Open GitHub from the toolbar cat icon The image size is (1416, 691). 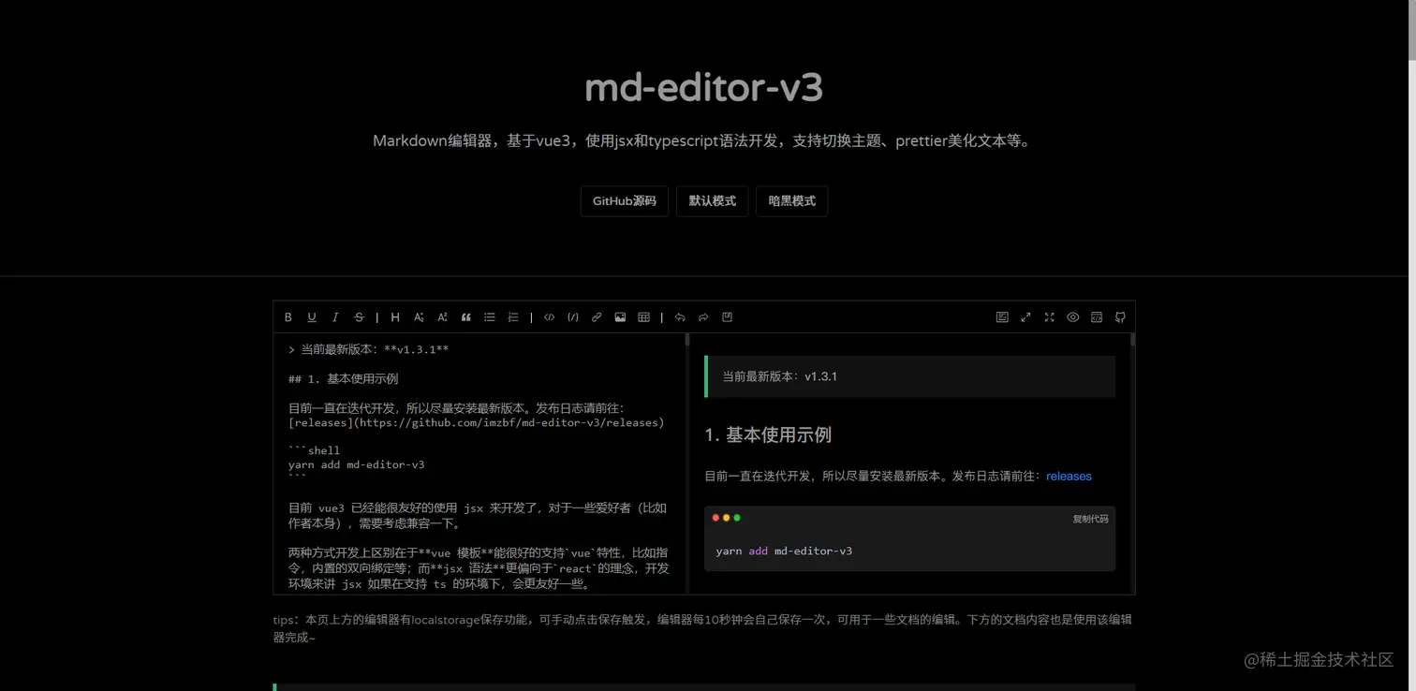pyautogui.click(x=1120, y=317)
